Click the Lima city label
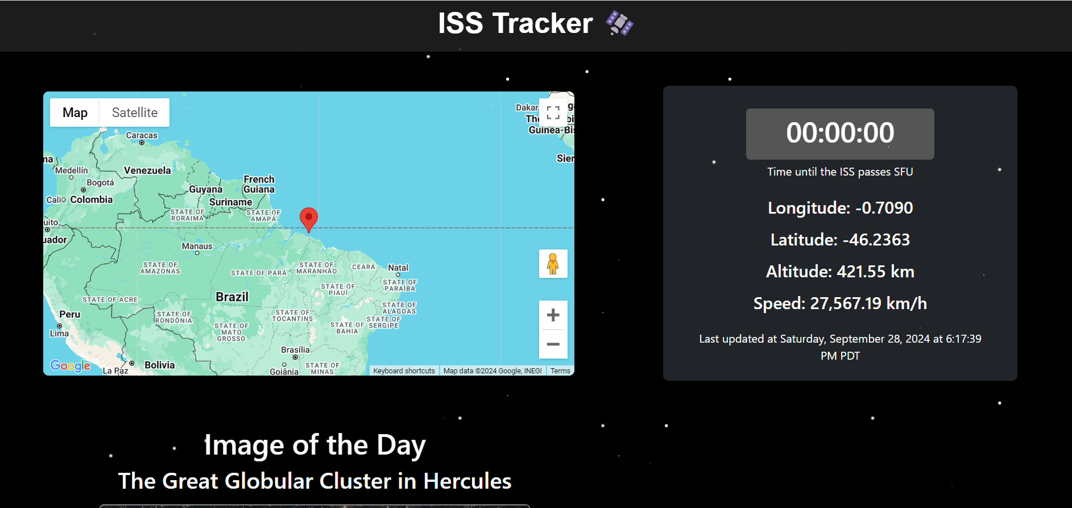Screen dimensions: 1072x508 (x=59, y=334)
